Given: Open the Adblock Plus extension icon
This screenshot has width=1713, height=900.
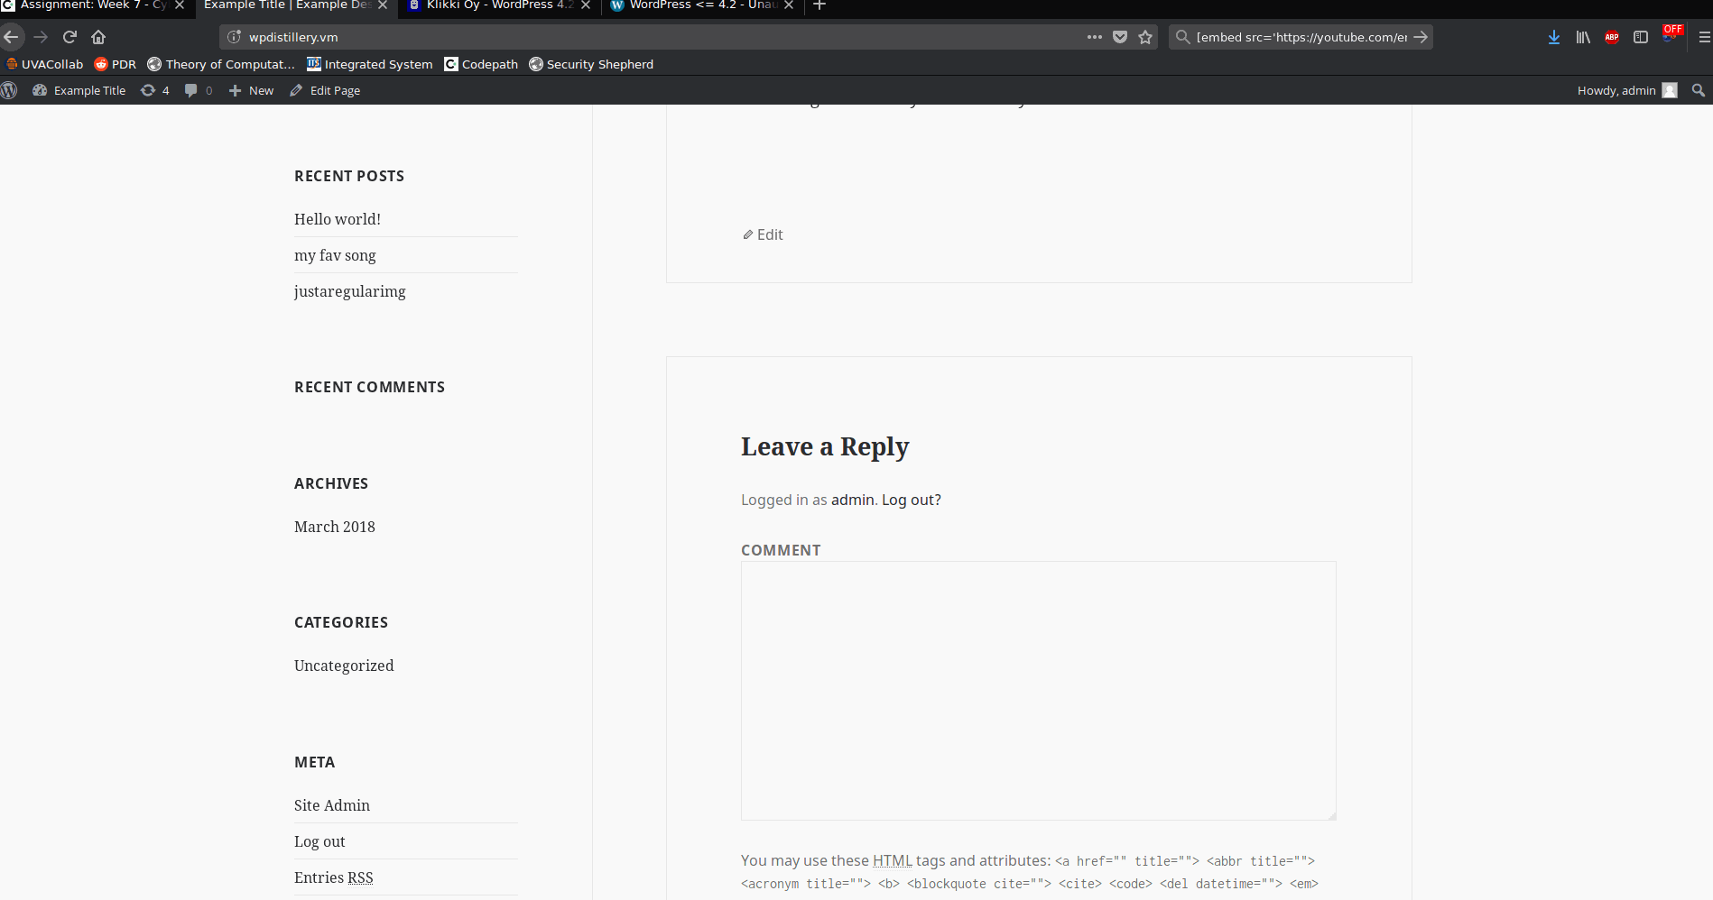Looking at the screenshot, I should point(1612,37).
